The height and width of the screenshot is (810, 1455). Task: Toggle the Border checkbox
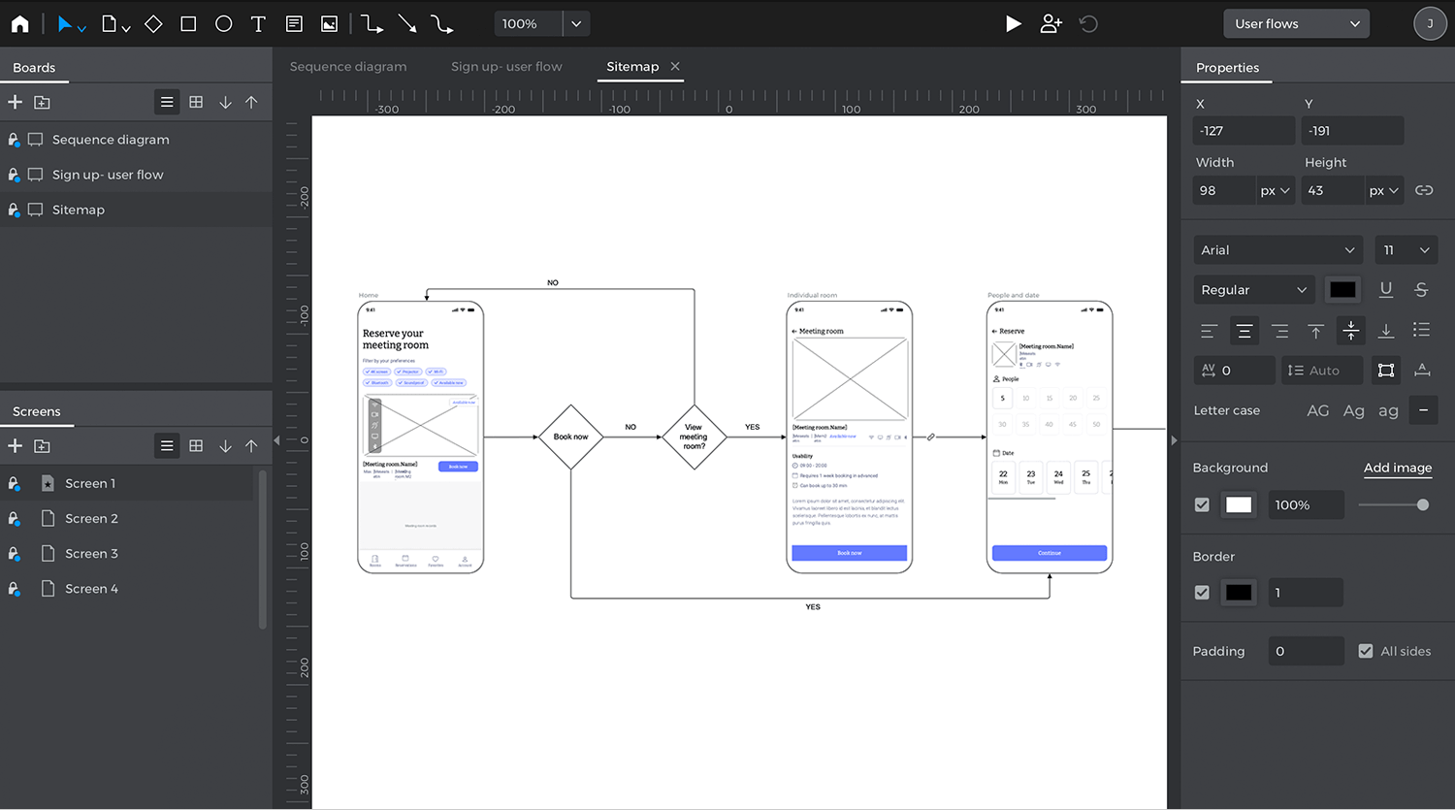pyautogui.click(x=1202, y=593)
